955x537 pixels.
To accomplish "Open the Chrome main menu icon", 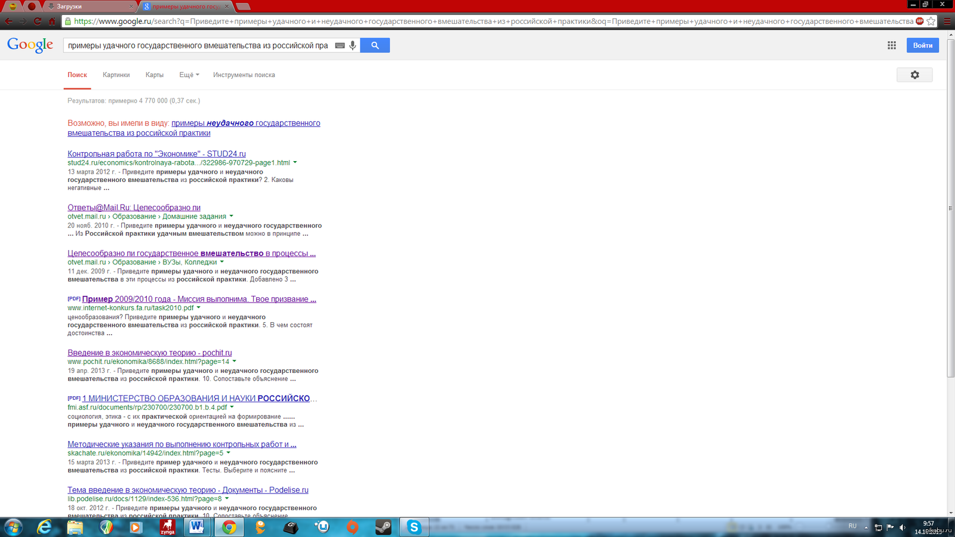I will coord(947,21).
